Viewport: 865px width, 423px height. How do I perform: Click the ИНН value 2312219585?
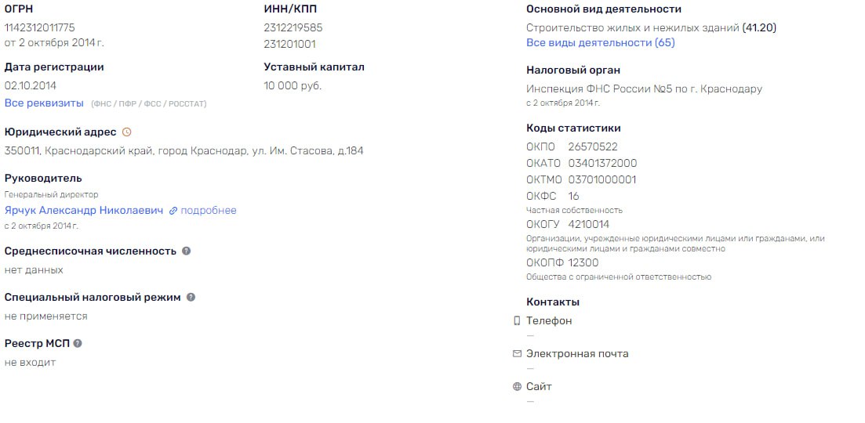(x=293, y=27)
